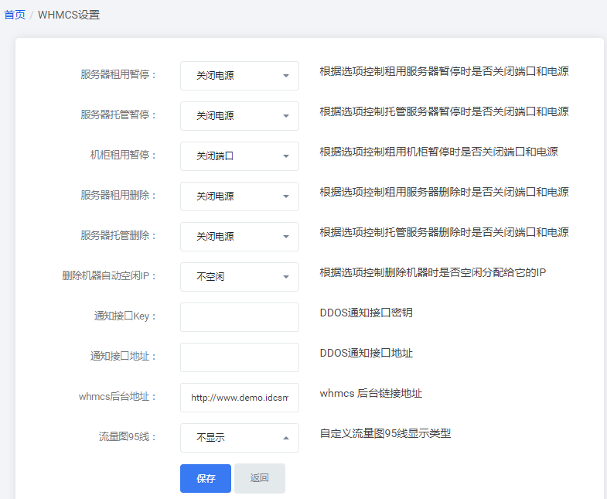Save settings with the 保存 button
Viewport: 607px width, 499px height.
(x=206, y=478)
